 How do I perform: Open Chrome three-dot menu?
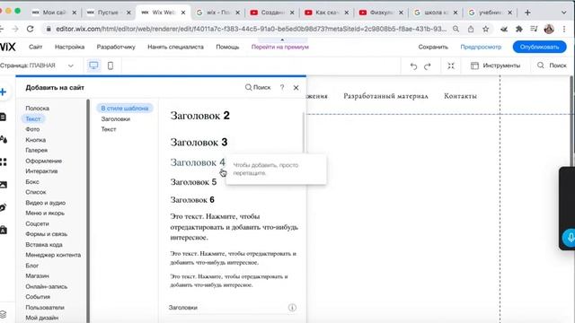tap(564, 29)
